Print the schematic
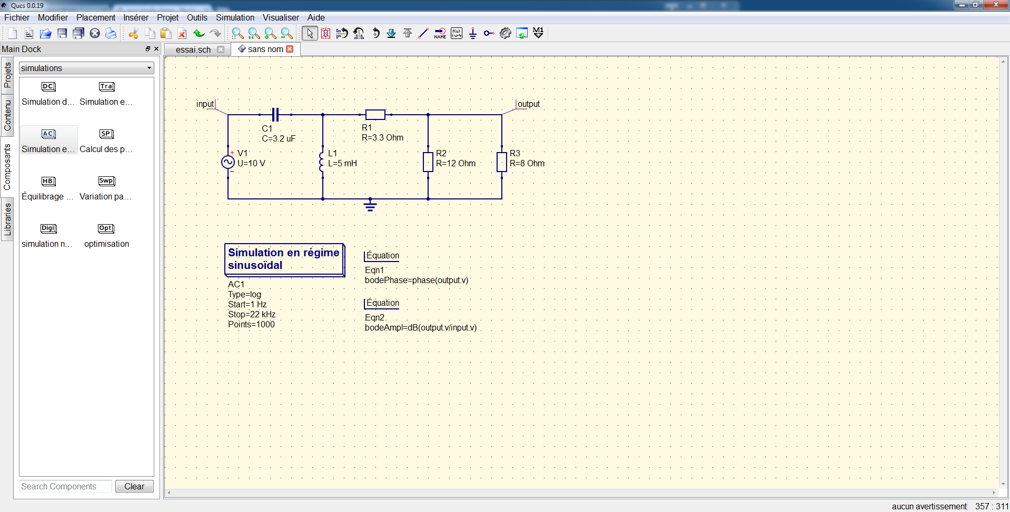The height and width of the screenshot is (512, 1010). click(x=111, y=34)
